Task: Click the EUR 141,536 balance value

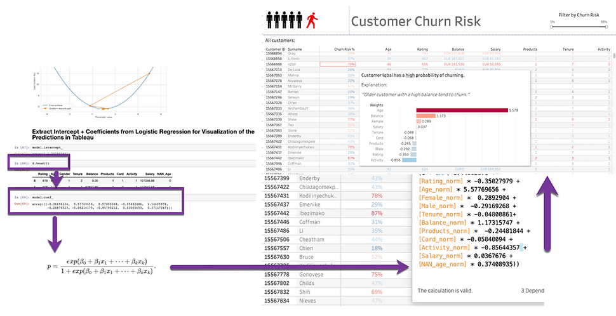Action: [x=453, y=64]
